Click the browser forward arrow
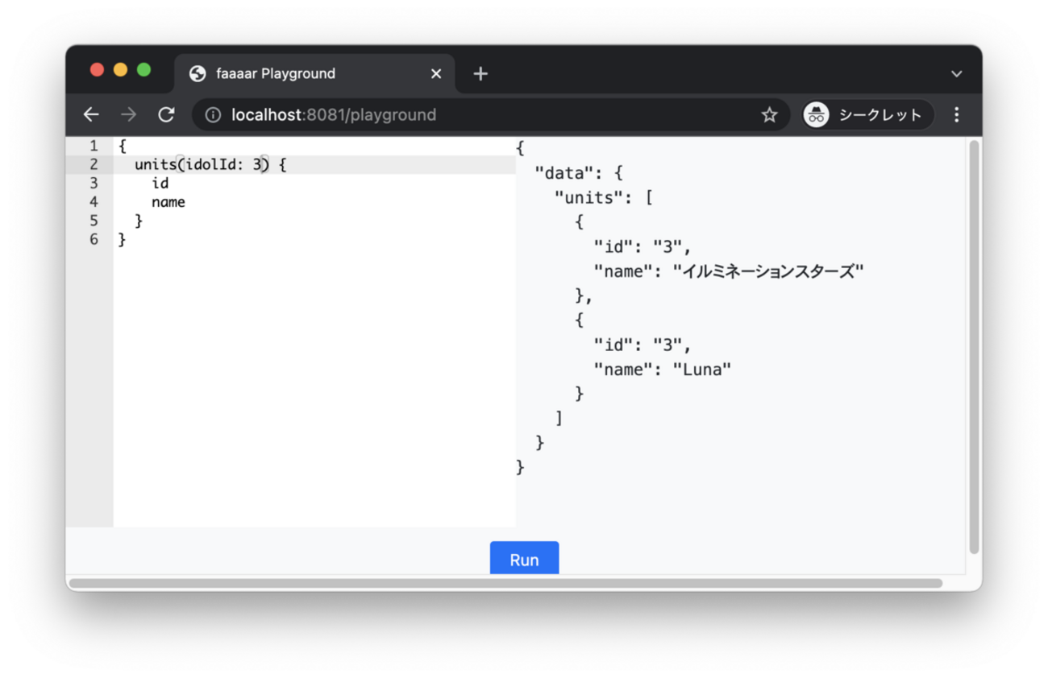1048x678 pixels. click(x=128, y=115)
